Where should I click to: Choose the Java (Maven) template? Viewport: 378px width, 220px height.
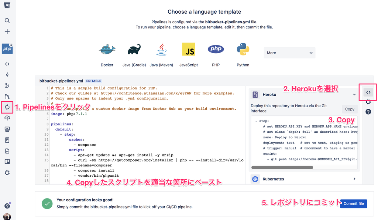161,55
